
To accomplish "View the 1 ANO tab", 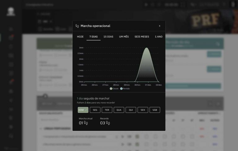I will coord(158,37).
